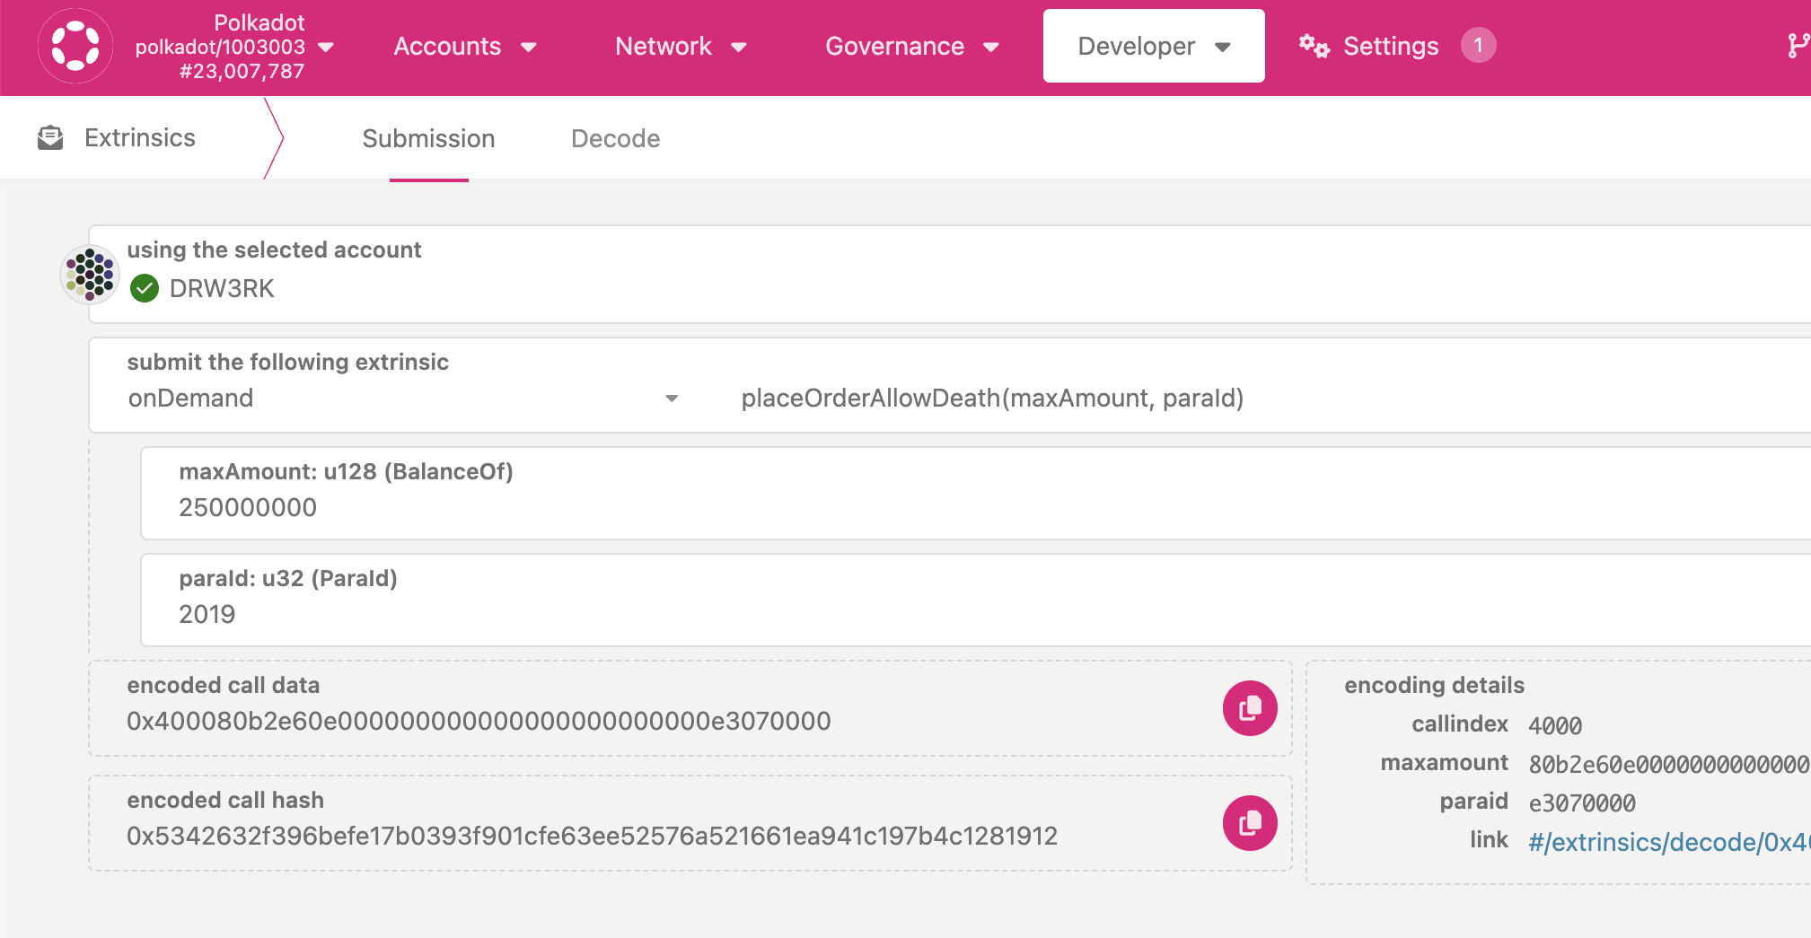Open the Governance dropdown menu
Screen dimensions: 1811x938
click(911, 47)
